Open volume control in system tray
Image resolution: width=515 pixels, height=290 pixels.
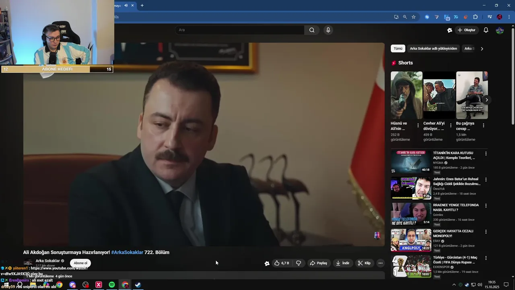(480, 285)
